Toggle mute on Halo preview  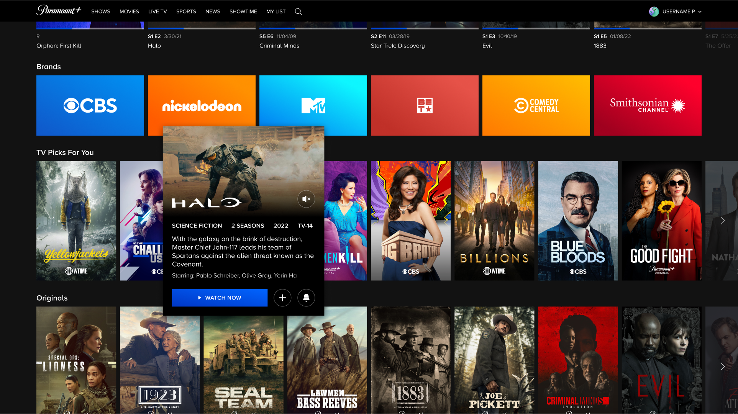[x=306, y=199]
